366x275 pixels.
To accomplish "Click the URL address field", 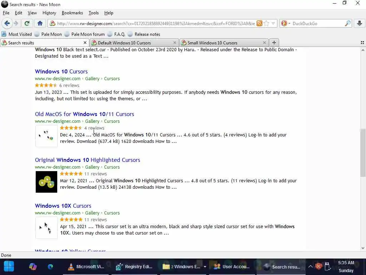I will click(x=156, y=23).
